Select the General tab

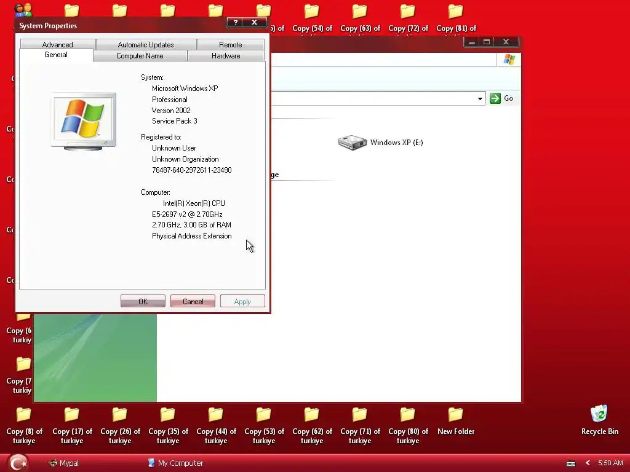pyautogui.click(x=56, y=55)
